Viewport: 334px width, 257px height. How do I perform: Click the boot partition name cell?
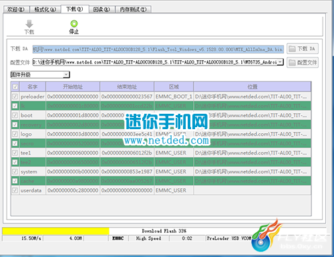33,115
